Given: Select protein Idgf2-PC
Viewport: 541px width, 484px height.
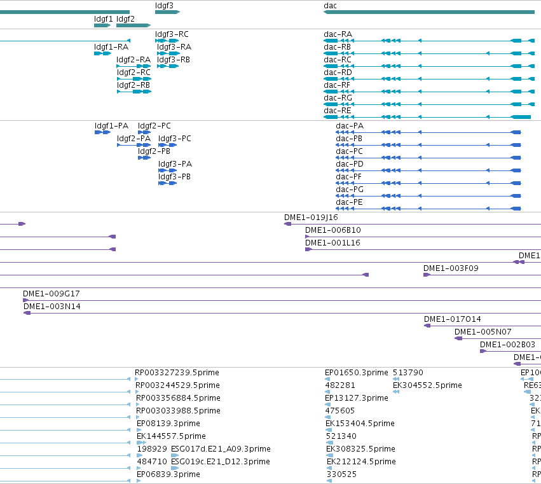Looking at the screenshot, I should tap(144, 132).
